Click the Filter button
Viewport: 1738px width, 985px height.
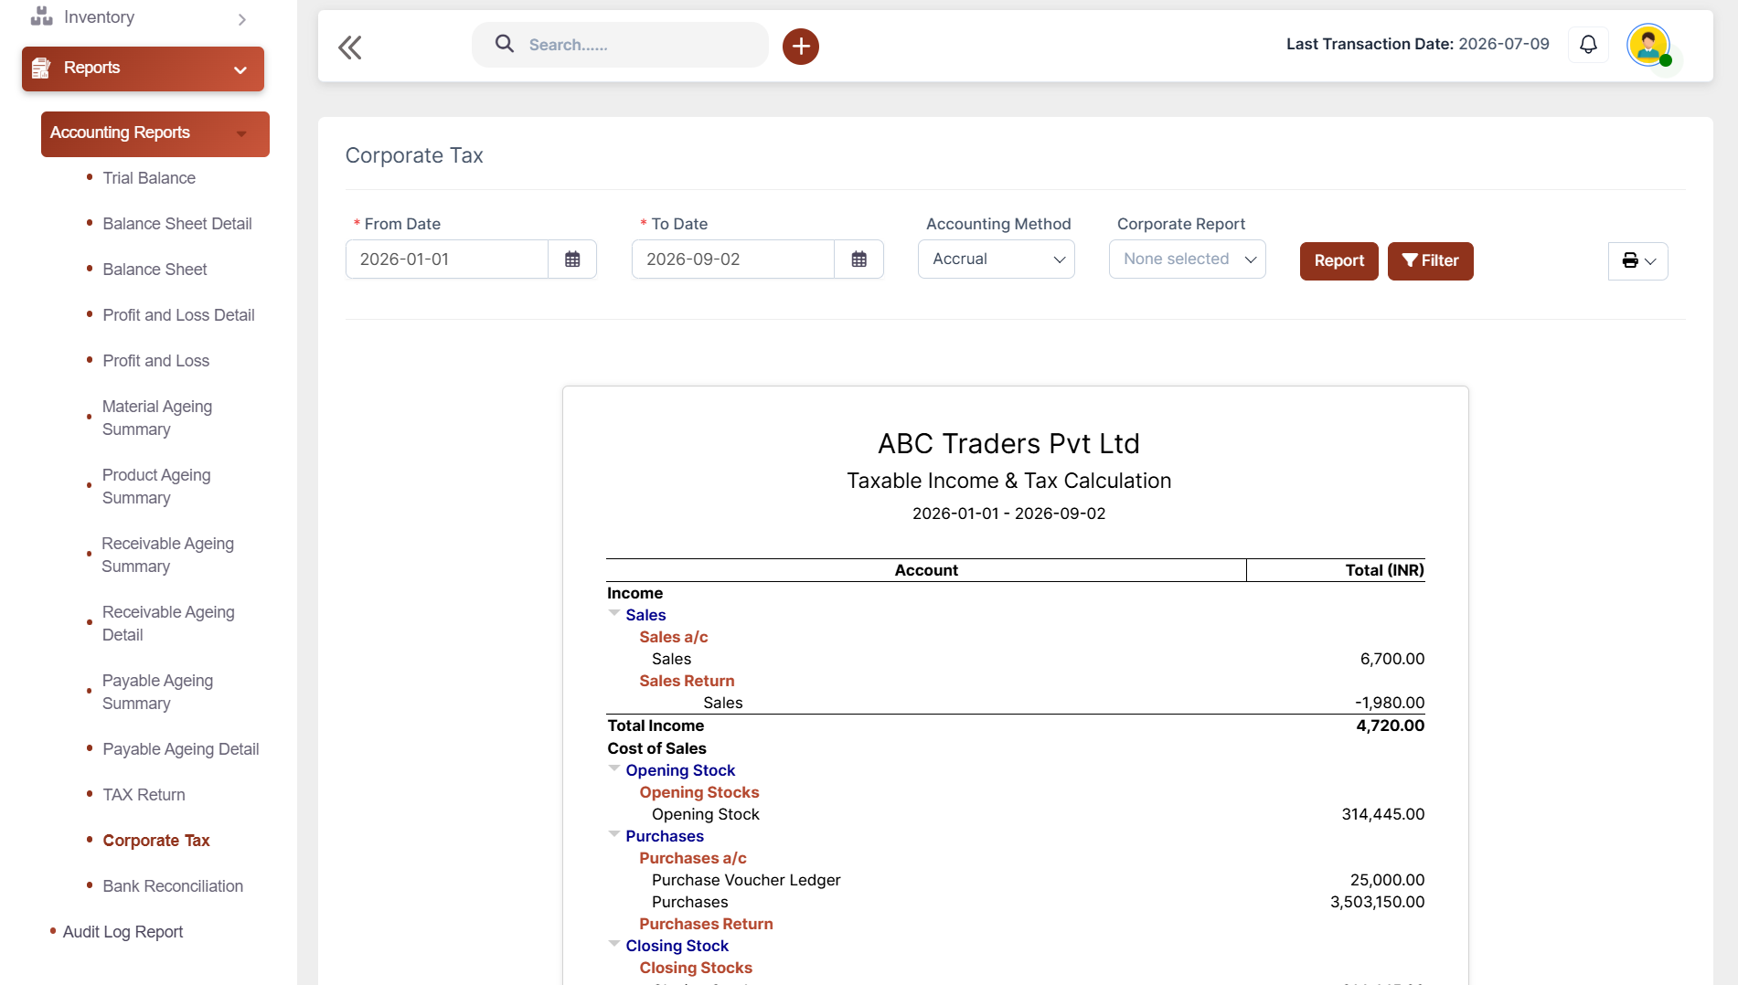coord(1430,261)
